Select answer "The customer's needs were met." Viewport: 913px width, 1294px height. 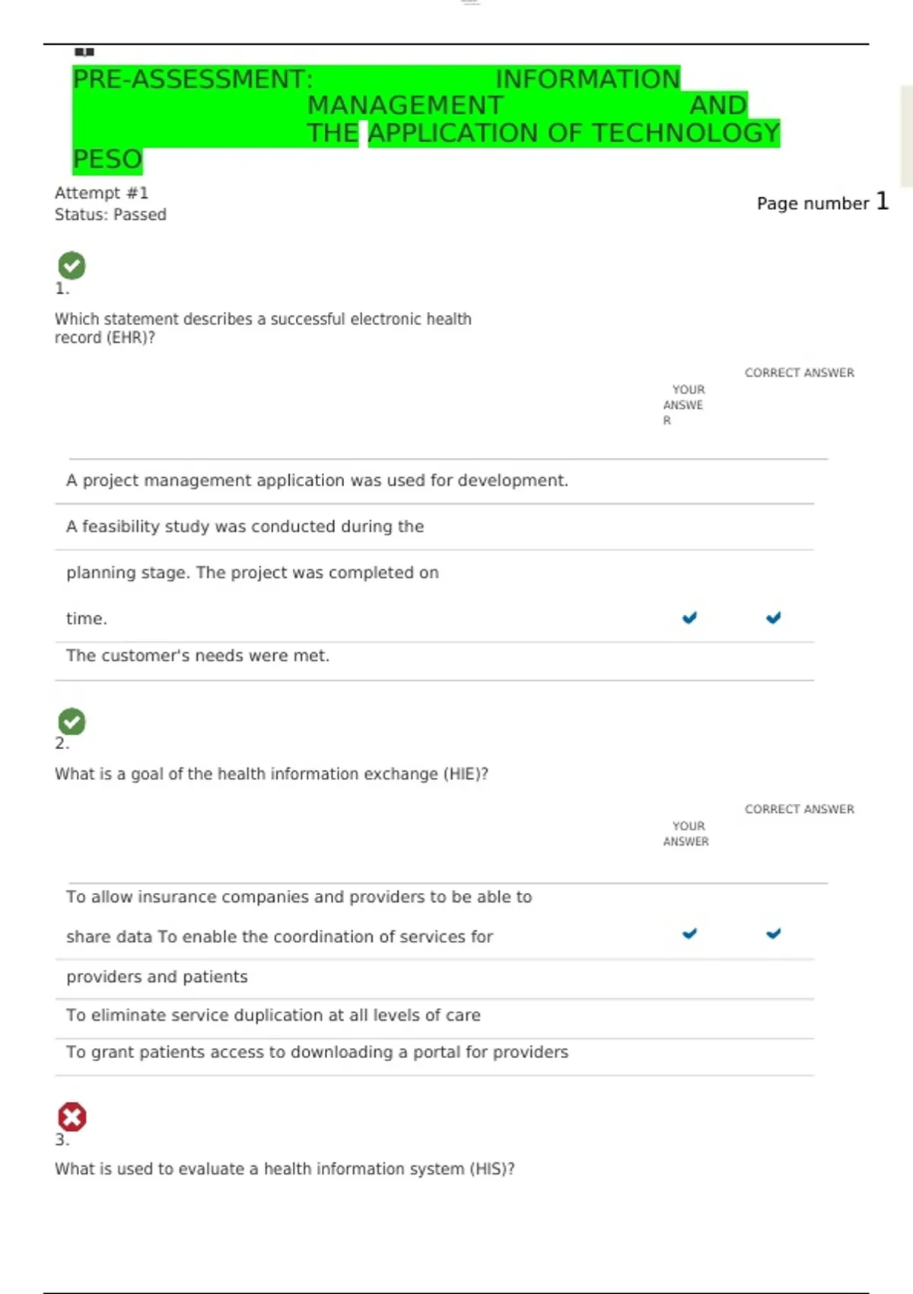pos(198,656)
